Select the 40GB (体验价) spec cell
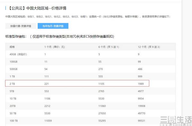This screenshot has height=126, width=192. pos(18,54)
